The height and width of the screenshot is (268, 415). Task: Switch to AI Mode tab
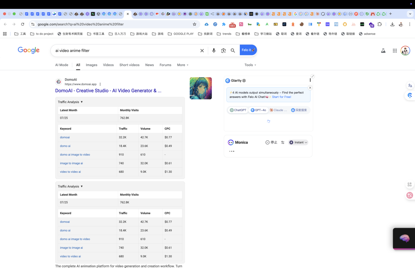click(x=61, y=65)
